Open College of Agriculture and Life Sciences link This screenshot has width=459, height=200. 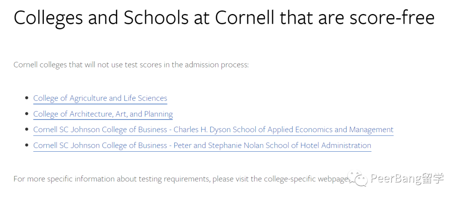100,98
